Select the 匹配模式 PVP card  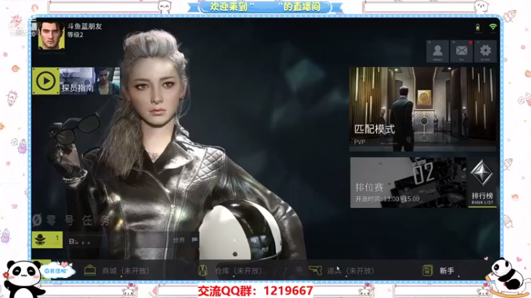point(423,109)
